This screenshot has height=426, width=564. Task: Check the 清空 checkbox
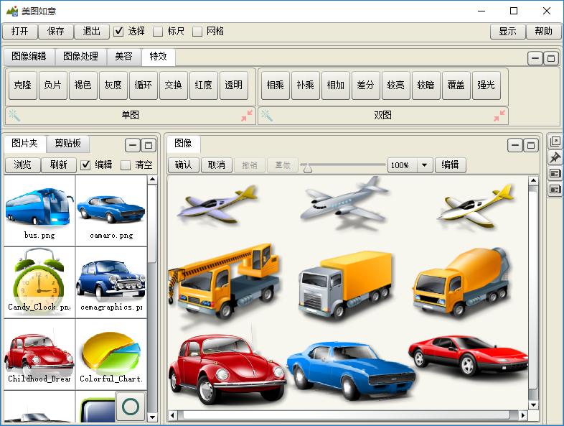[126, 165]
